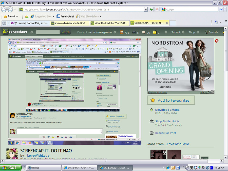Expand the dropdown beside the deviantART logo
Screen dimensions: 228x171
coord(32,32)
